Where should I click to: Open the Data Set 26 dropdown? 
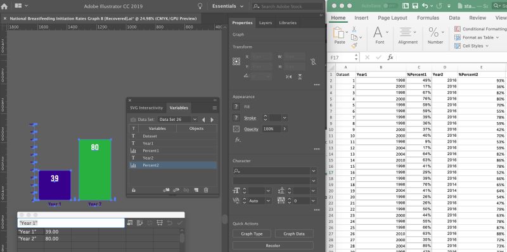point(178,120)
